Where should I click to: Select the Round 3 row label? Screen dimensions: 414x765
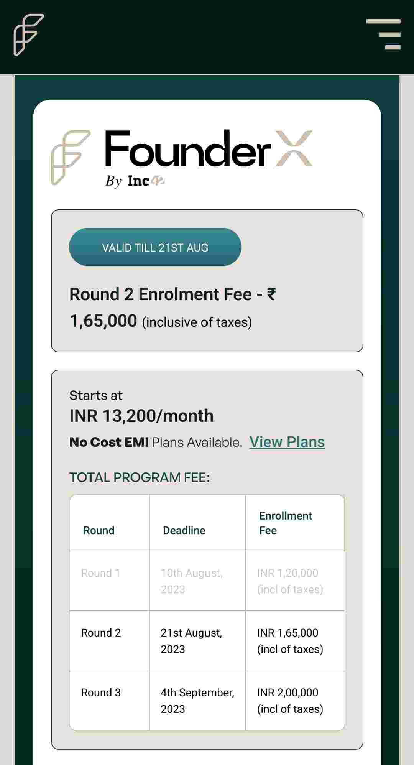(x=101, y=693)
